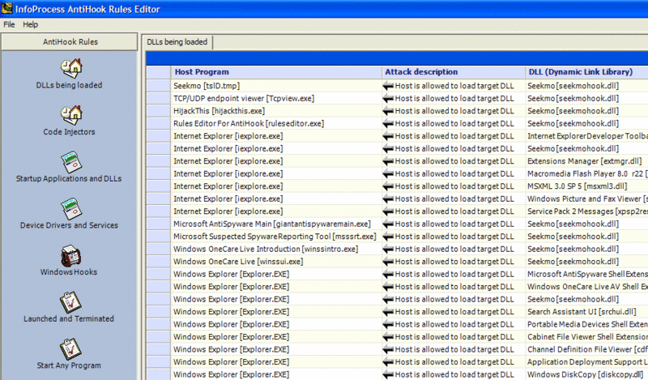Open the DLLs being loaded sidebar icon
This screenshot has height=380, width=648.
click(x=71, y=68)
